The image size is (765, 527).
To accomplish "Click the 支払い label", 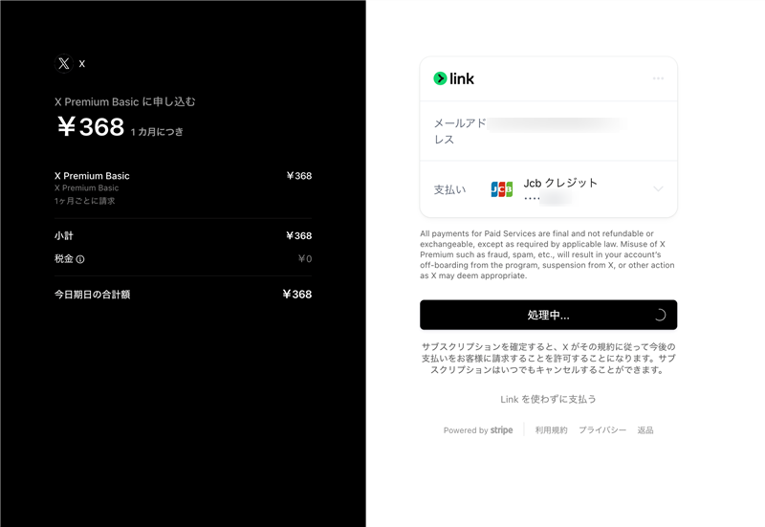I will tap(449, 189).
